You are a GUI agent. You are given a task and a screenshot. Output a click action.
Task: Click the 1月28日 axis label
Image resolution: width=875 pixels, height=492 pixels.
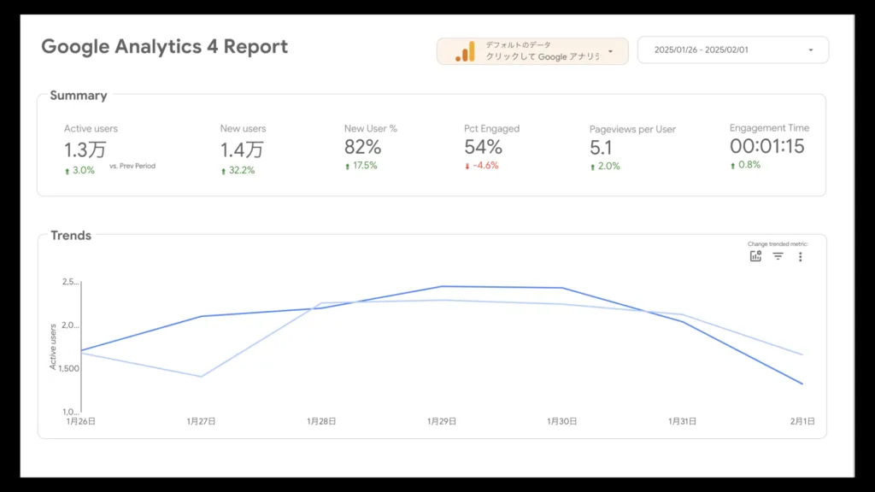[321, 421]
